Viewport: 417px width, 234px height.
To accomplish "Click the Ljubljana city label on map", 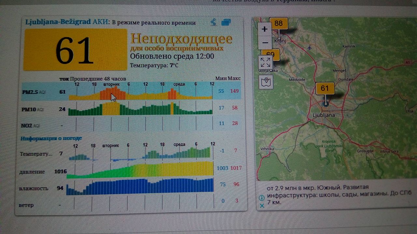I will pyautogui.click(x=324, y=115).
